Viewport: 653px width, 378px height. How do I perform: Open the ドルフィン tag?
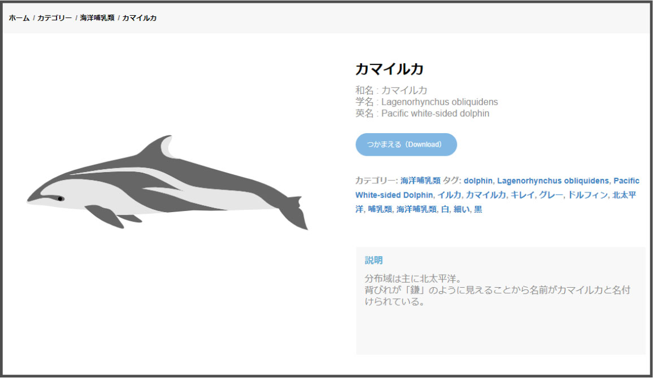point(587,195)
